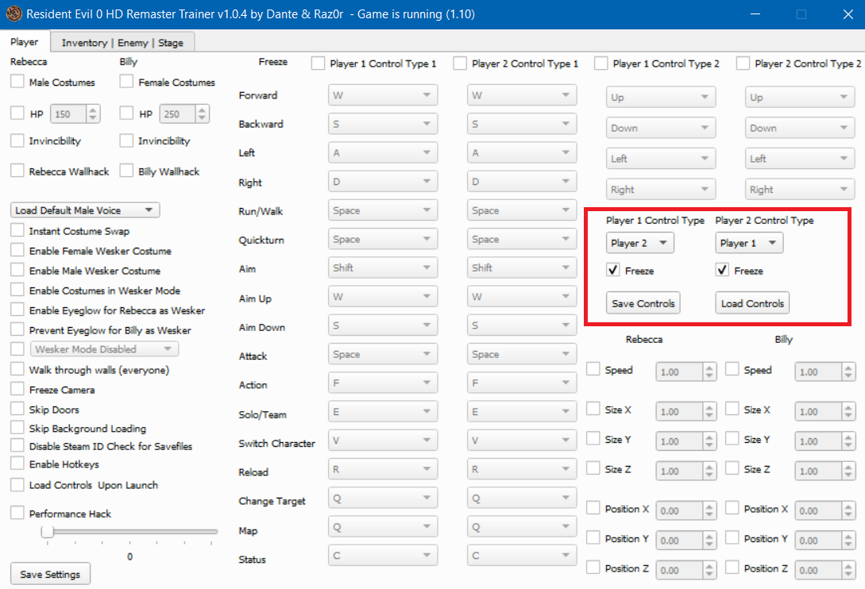Enable Load Controls Upon Launch
Image resolution: width=865 pixels, height=589 pixels.
point(17,485)
